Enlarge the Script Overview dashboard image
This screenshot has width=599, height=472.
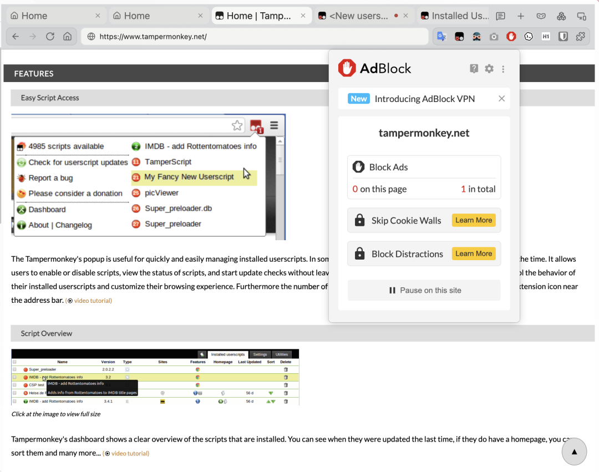pos(155,377)
